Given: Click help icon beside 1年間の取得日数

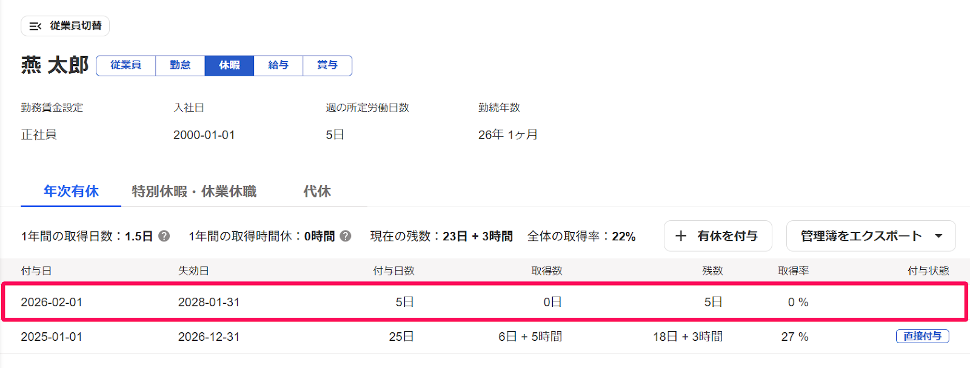Looking at the screenshot, I should tap(164, 236).
